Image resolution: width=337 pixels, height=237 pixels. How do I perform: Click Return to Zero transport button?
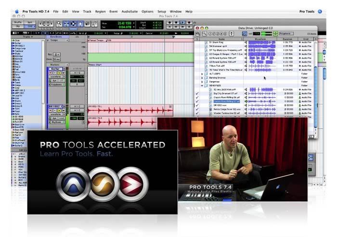click(x=169, y=26)
